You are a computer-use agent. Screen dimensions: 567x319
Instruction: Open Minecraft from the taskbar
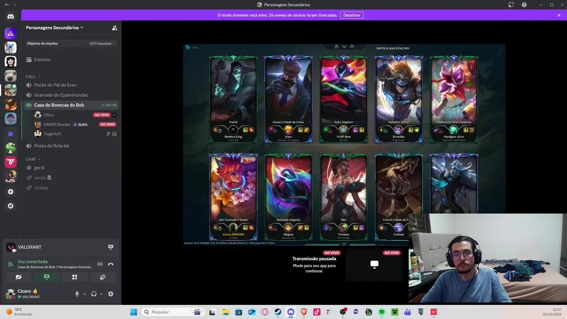click(394, 312)
